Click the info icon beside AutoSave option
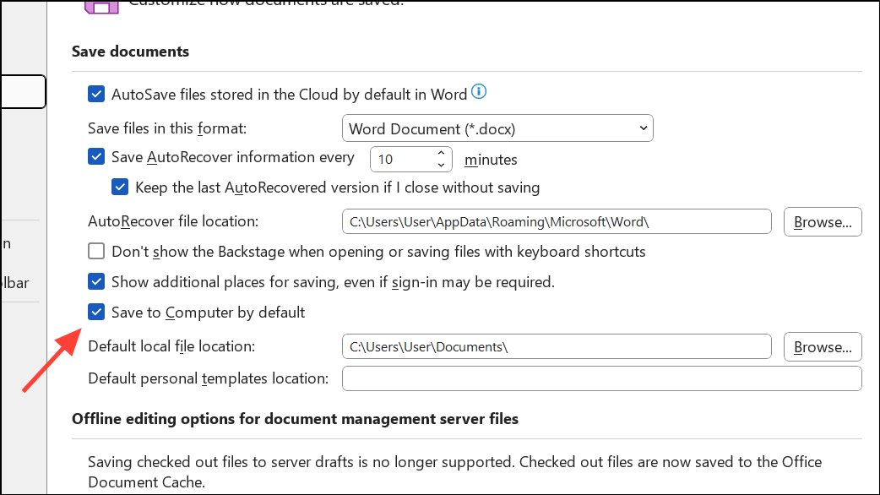Screen dimensions: 880x495 click(x=479, y=91)
